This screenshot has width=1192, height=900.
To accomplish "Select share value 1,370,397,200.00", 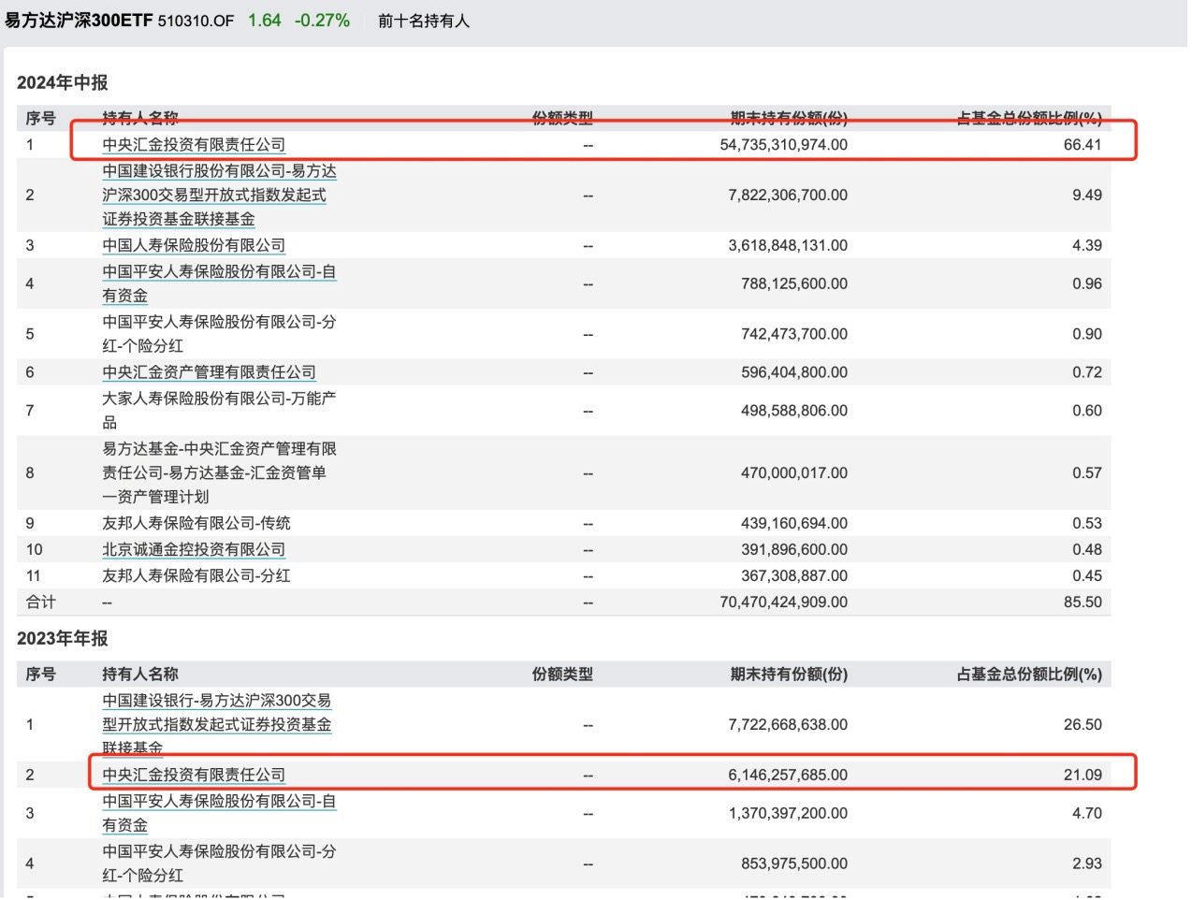I will 788,814.
